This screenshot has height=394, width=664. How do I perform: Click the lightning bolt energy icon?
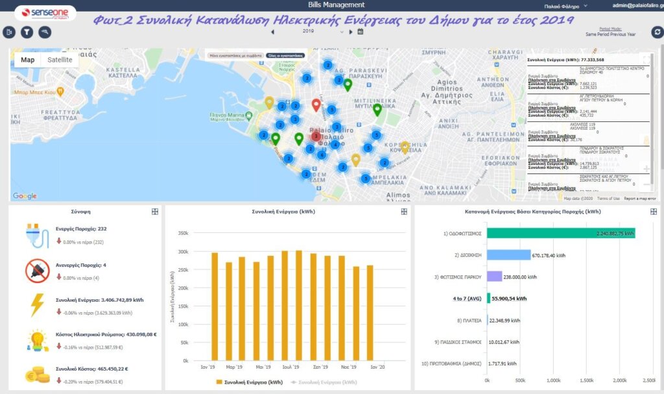point(37,305)
